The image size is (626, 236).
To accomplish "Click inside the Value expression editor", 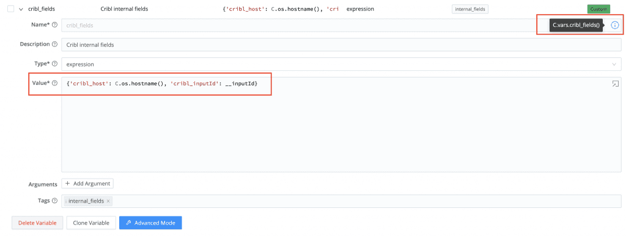I will click(x=341, y=124).
